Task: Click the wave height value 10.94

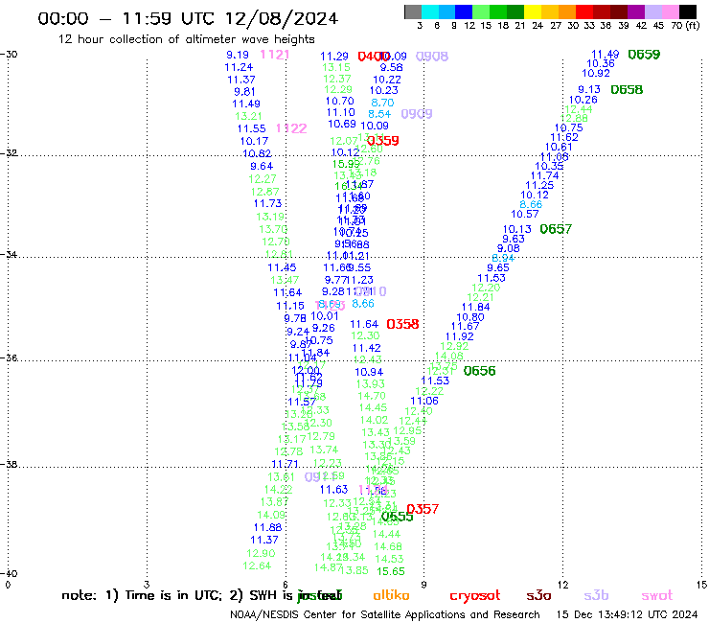Action: coord(369,372)
